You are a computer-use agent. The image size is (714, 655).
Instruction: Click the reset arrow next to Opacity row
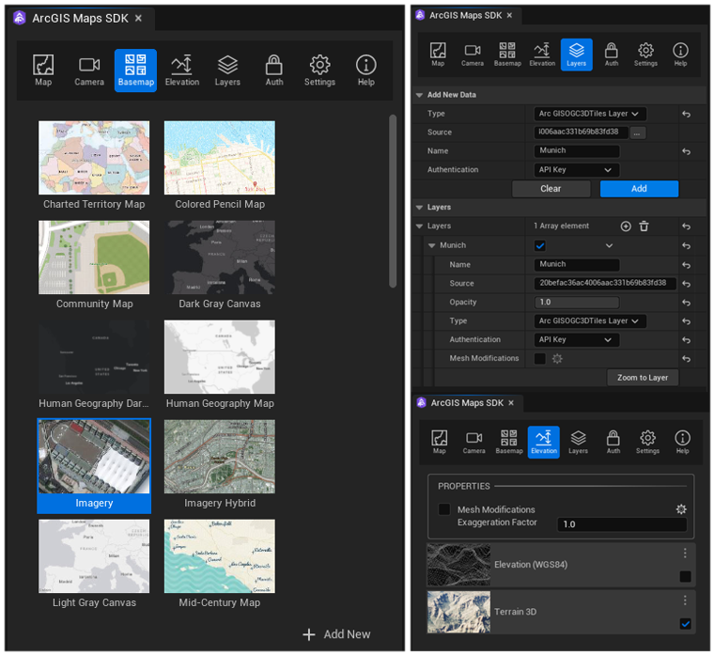point(686,303)
